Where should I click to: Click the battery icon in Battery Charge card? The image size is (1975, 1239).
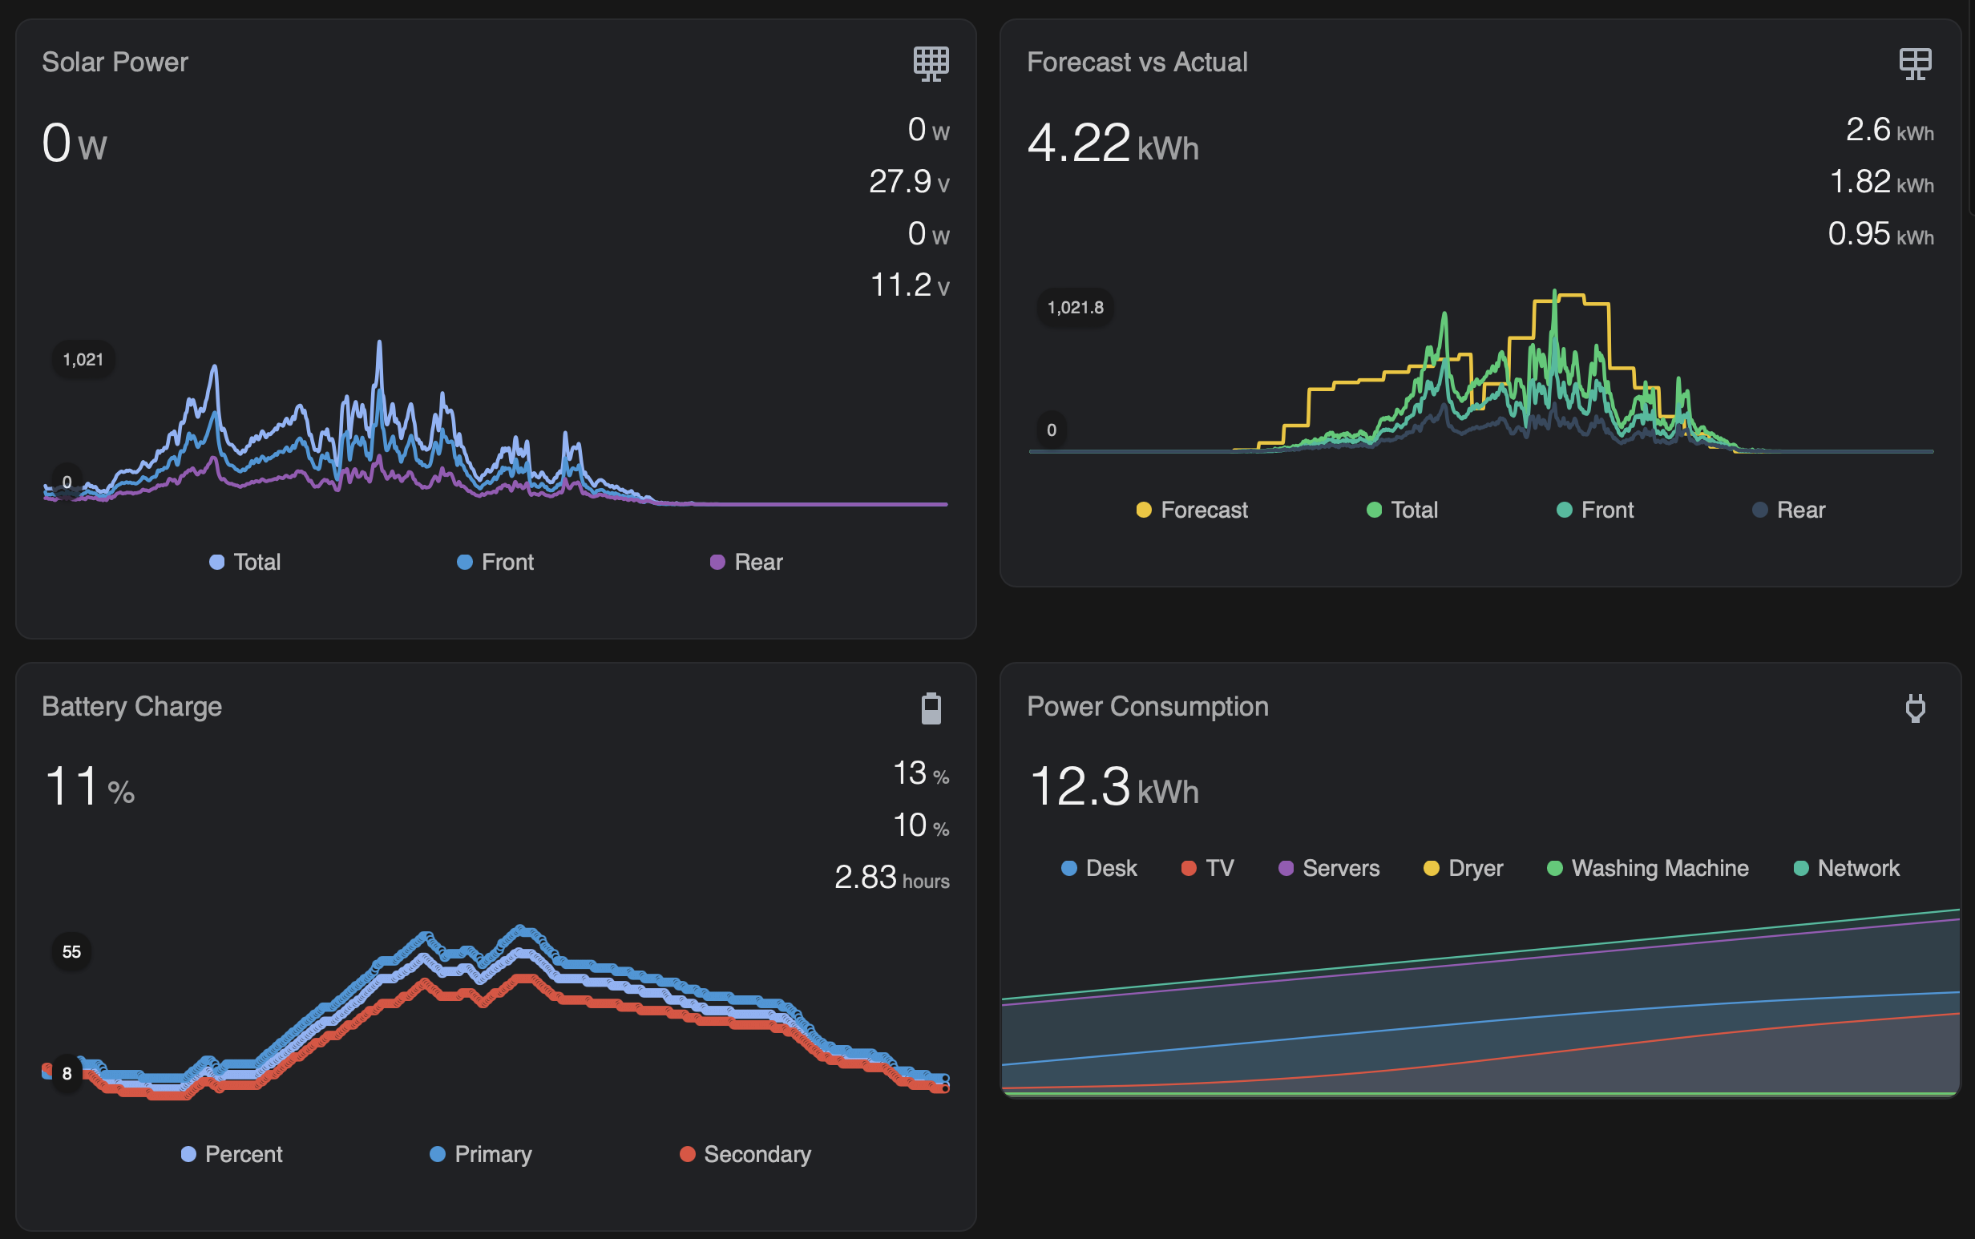[931, 708]
